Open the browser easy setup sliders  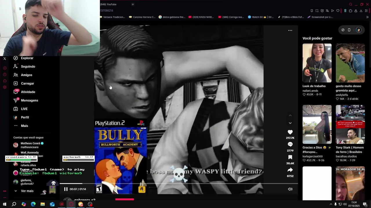pos(366,11)
